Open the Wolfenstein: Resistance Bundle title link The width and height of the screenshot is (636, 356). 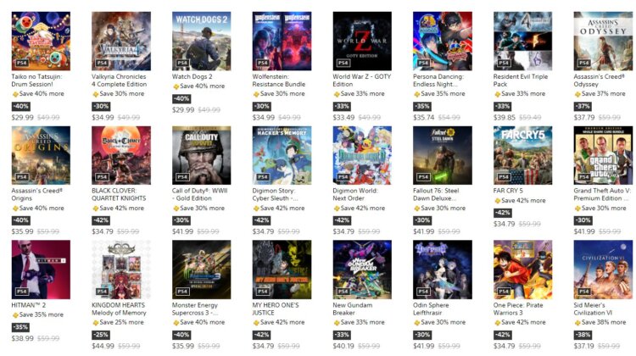[x=279, y=81]
